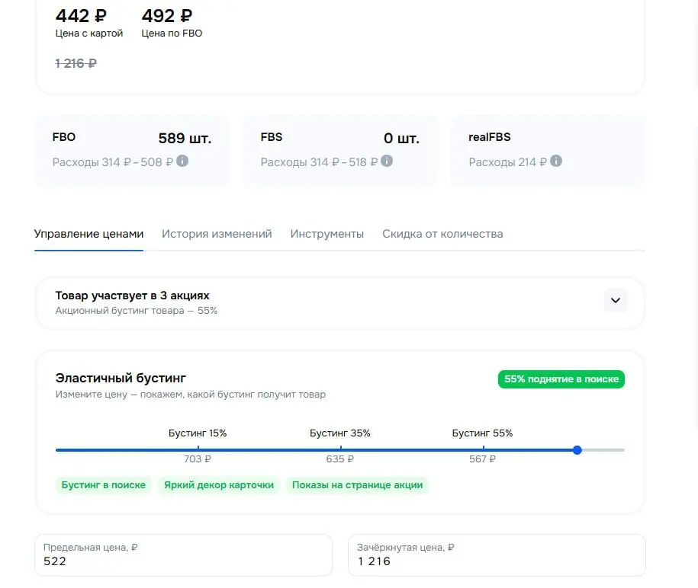Click the 'Цена по FBO' label
The image size is (698, 588).
pyautogui.click(x=172, y=34)
